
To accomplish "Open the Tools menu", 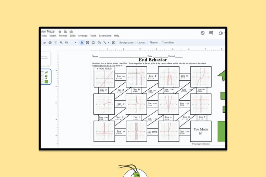I will pos(93,36).
